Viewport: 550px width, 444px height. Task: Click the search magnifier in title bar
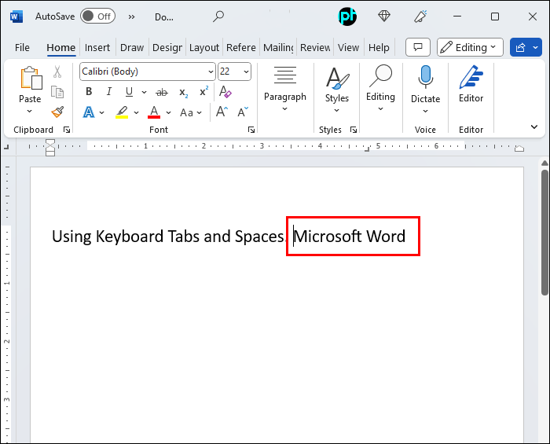218,17
